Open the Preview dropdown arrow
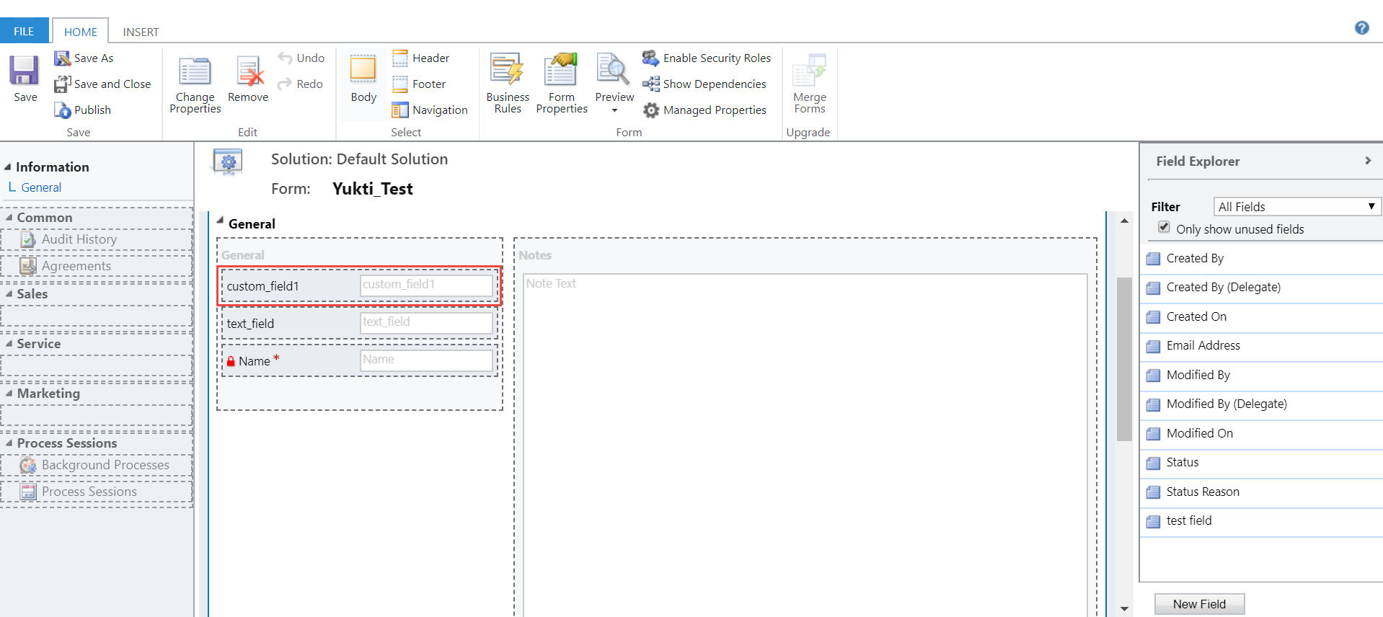The width and height of the screenshot is (1383, 617). [x=614, y=110]
